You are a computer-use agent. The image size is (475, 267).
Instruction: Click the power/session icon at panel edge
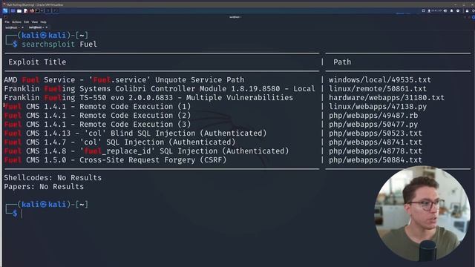point(474,10)
